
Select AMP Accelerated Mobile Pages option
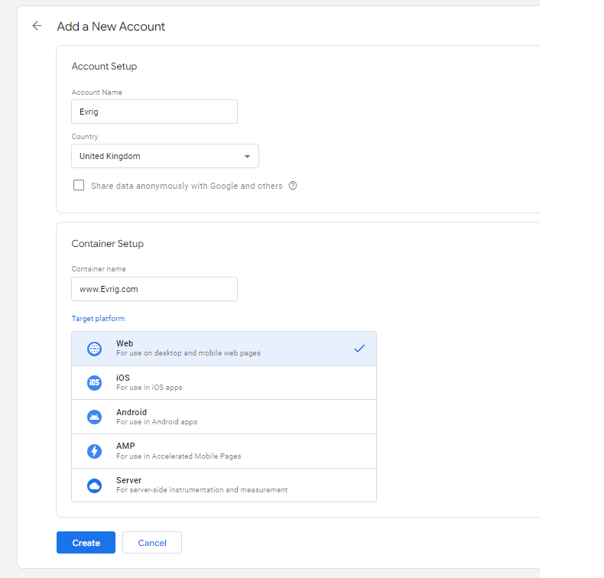click(x=223, y=451)
